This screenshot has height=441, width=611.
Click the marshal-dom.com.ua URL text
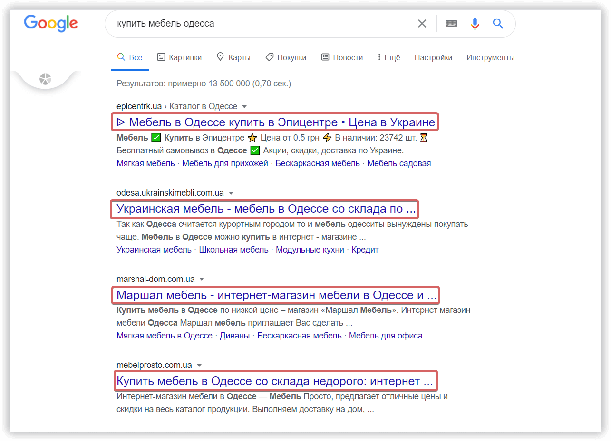click(x=155, y=279)
